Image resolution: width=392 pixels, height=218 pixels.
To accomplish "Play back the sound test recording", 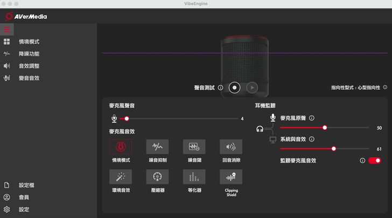I will click(252, 87).
